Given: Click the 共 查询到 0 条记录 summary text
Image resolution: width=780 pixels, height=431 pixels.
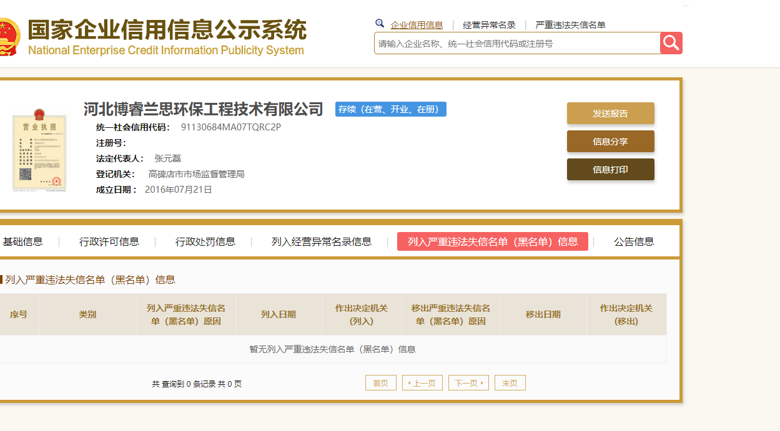Looking at the screenshot, I should tap(197, 384).
